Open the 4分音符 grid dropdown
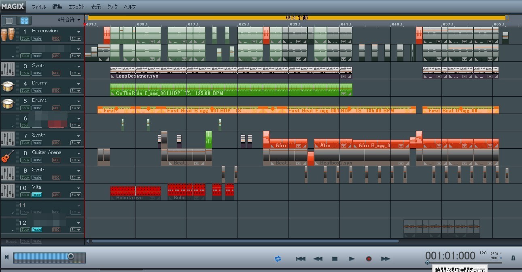The width and height of the screenshot is (522, 272). [69, 19]
